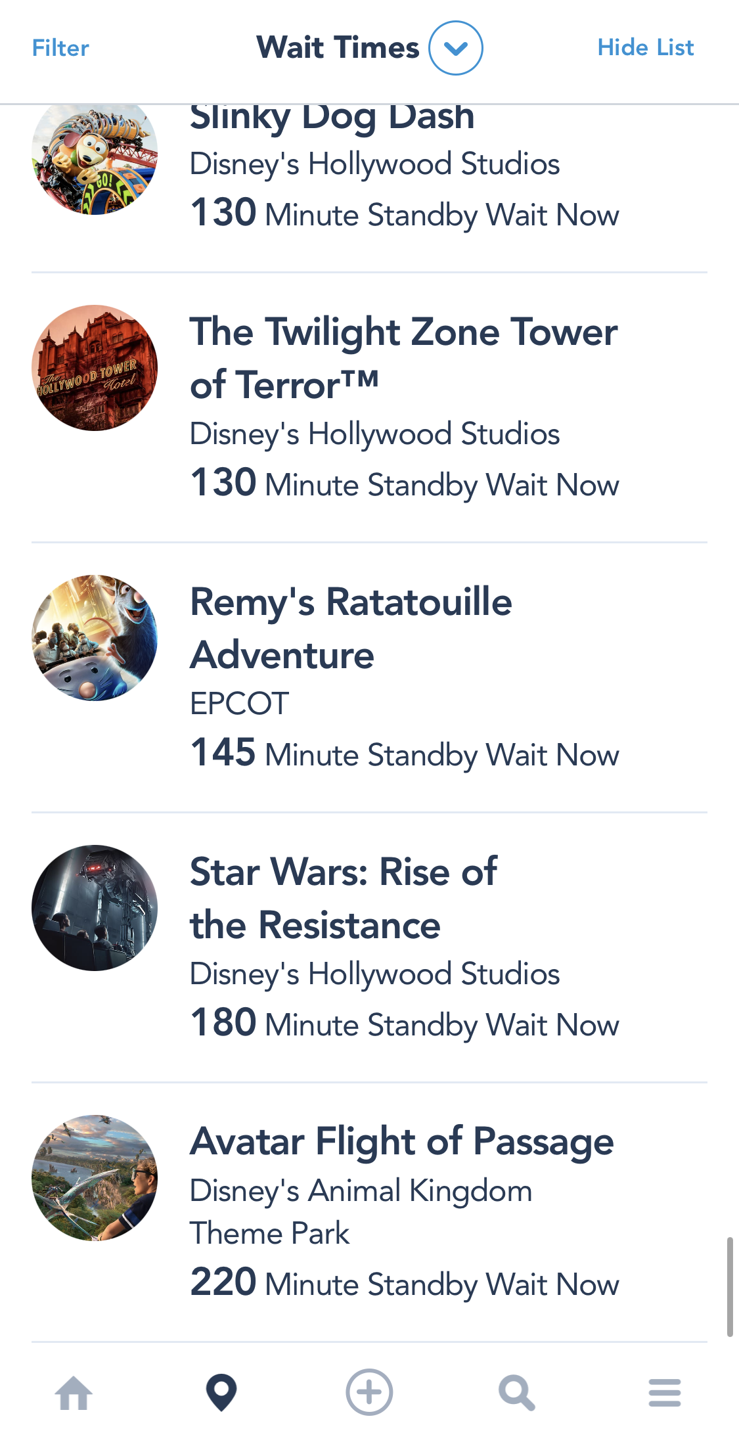
Task: Open the Filter options
Action: (60, 48)
